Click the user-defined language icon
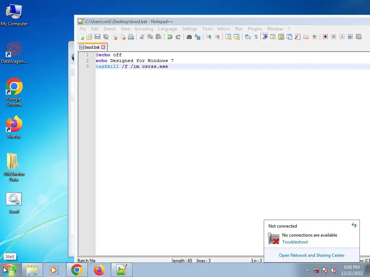Image resolution: width=370 pixels, height=277 pixels. (x=273, y=37)
